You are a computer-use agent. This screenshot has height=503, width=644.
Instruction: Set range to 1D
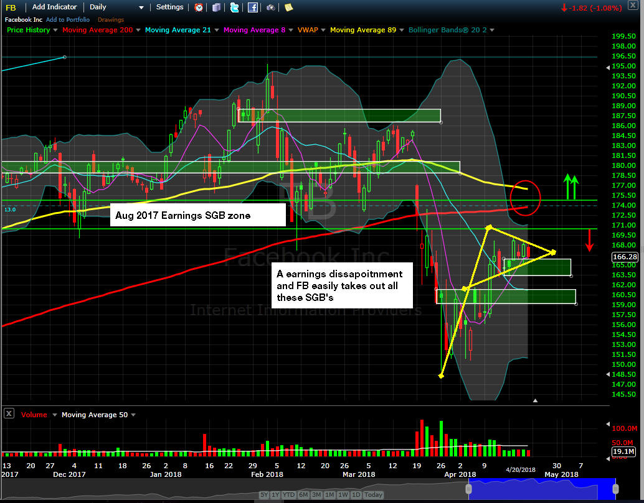(356, 495)
